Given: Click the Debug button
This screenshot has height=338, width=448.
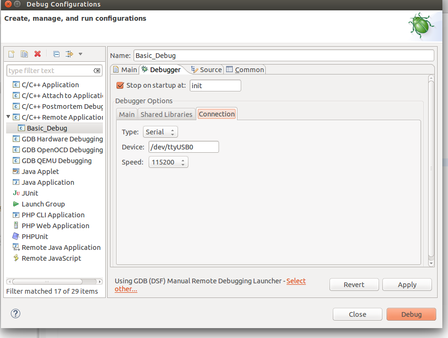Looking at the screenshot, I should (x=411, y=314).
